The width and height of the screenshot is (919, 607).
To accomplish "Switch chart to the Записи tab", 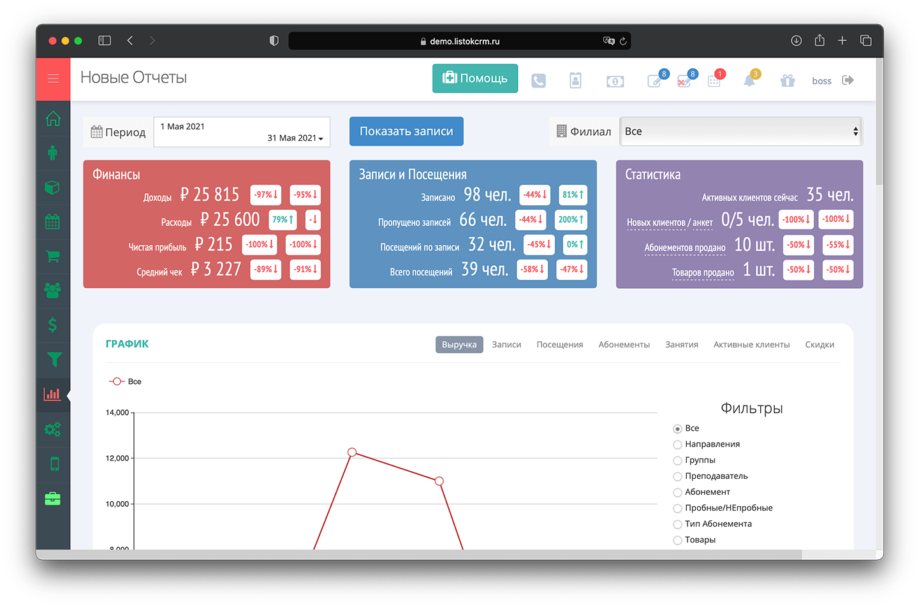I will click(506, 344).
